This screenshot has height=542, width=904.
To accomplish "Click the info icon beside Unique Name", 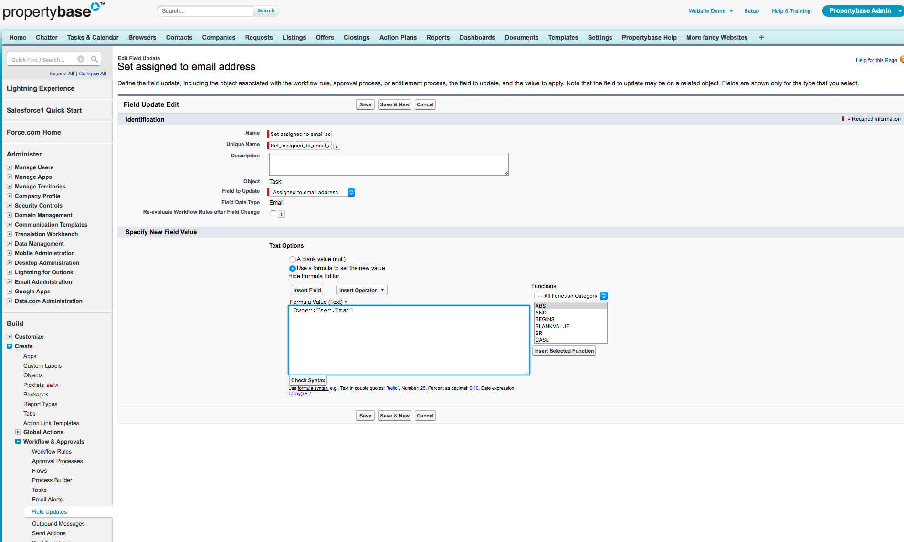I will click(x=336, y=146).
